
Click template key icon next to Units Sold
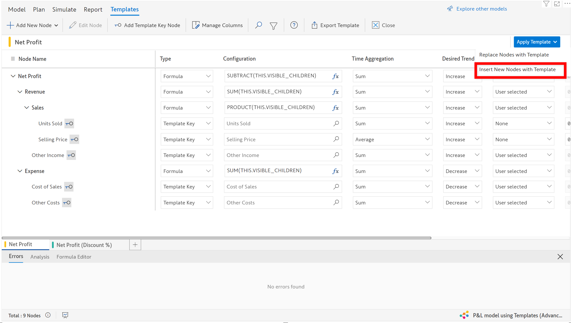pos(69,123)
